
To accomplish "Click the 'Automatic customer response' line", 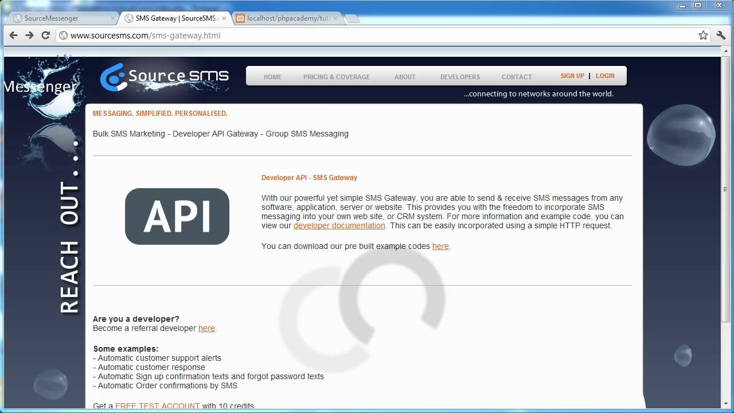I will (149, 367).
